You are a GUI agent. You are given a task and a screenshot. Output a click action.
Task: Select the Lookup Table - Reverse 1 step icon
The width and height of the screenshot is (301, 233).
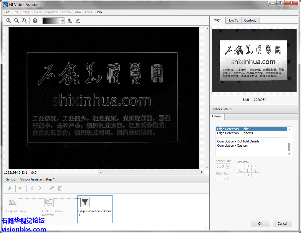(49, 202)
